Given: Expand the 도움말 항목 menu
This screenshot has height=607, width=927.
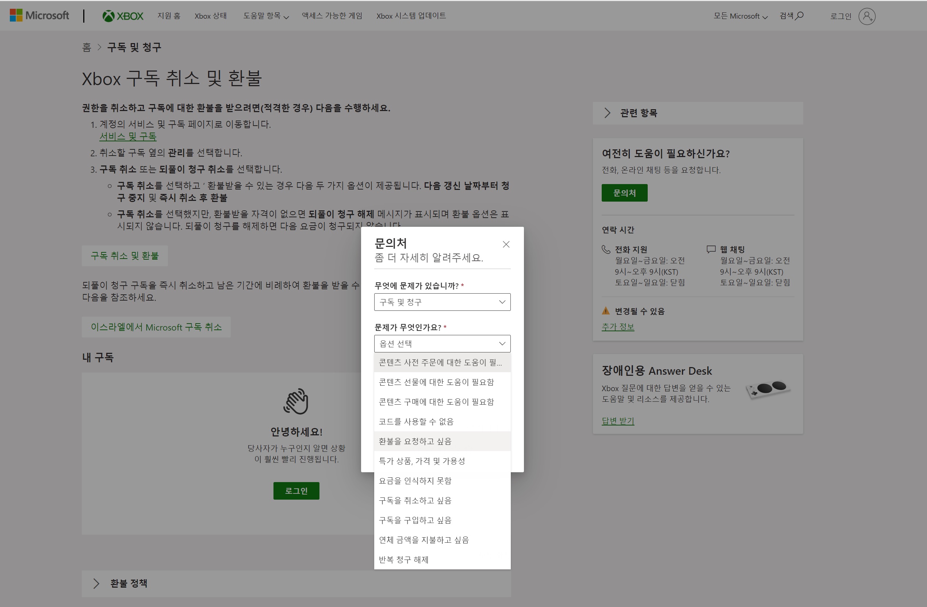Looking at the screenshot, I should pos(266,16).
